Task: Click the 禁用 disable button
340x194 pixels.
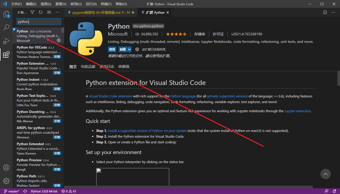Action: pos(112,49)
